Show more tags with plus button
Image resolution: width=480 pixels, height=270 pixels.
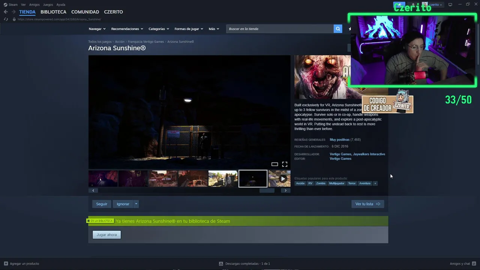pyautogui.click(x=375, y=183)
